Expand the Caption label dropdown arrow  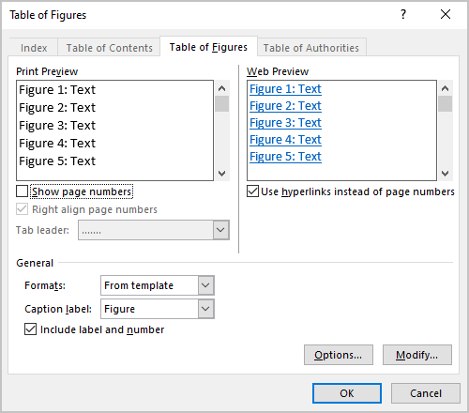coord(205,309)
